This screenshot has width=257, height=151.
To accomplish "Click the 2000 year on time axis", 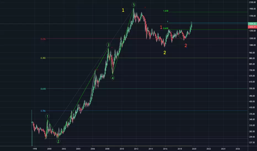I will [x=49, y=149].
